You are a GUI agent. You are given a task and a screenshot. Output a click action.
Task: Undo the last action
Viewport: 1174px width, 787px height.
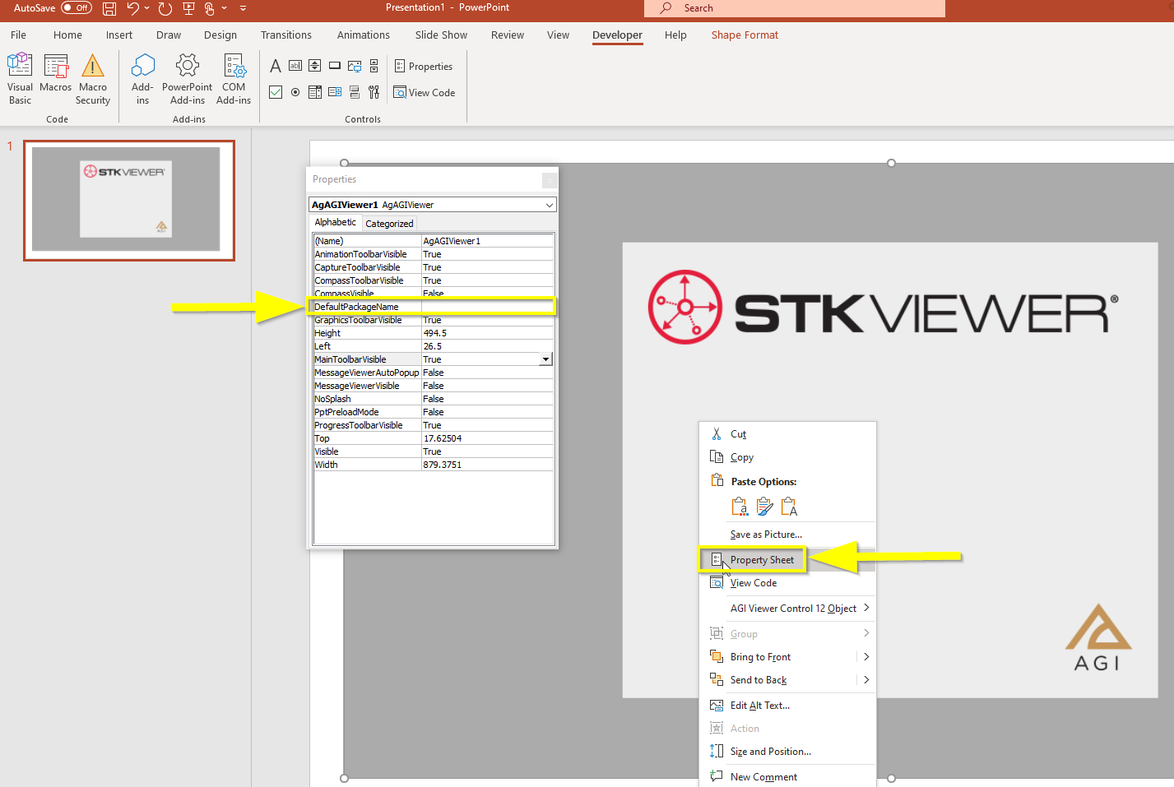[x=132, y=8]
